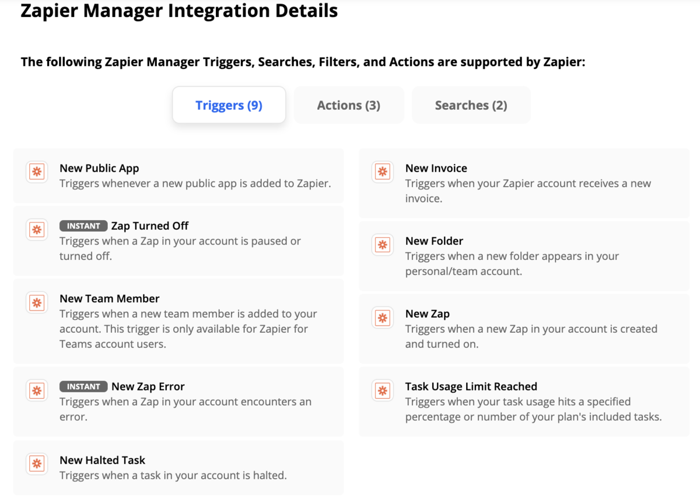This screenshot has width=700, height=498.
Task: Click the description 'Triggers whenever a new public app is added'
Action: click(x=195, y=183)
